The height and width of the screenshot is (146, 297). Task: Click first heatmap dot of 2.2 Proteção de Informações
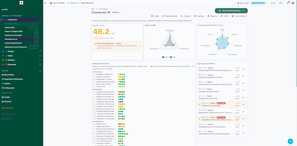119,94
